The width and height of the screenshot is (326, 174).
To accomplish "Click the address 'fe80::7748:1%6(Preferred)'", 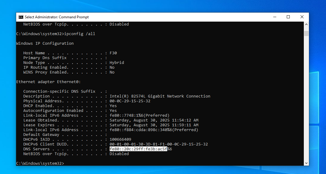I will [140, 115].
